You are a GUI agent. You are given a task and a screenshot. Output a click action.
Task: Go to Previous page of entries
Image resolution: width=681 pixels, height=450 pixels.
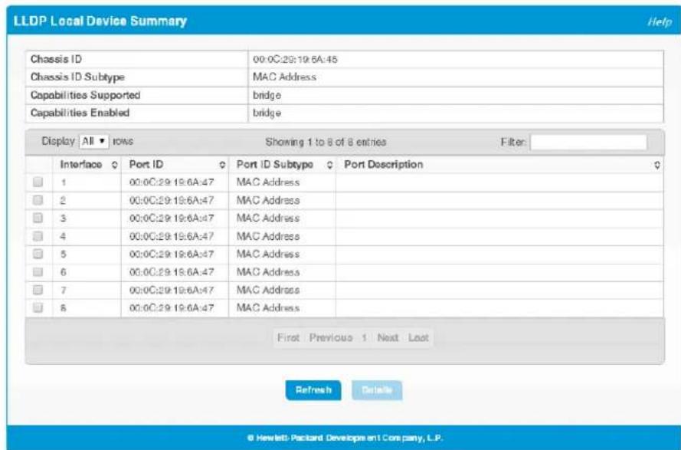pyautogui.click(x=331, y=338)
